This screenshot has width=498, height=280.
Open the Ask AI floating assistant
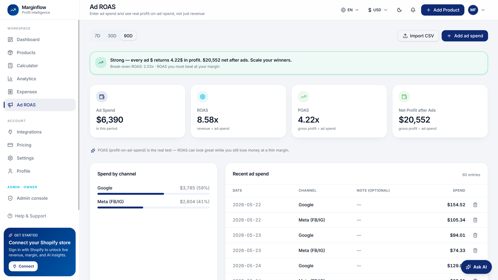pyautogui.click(x=476, y=267)
